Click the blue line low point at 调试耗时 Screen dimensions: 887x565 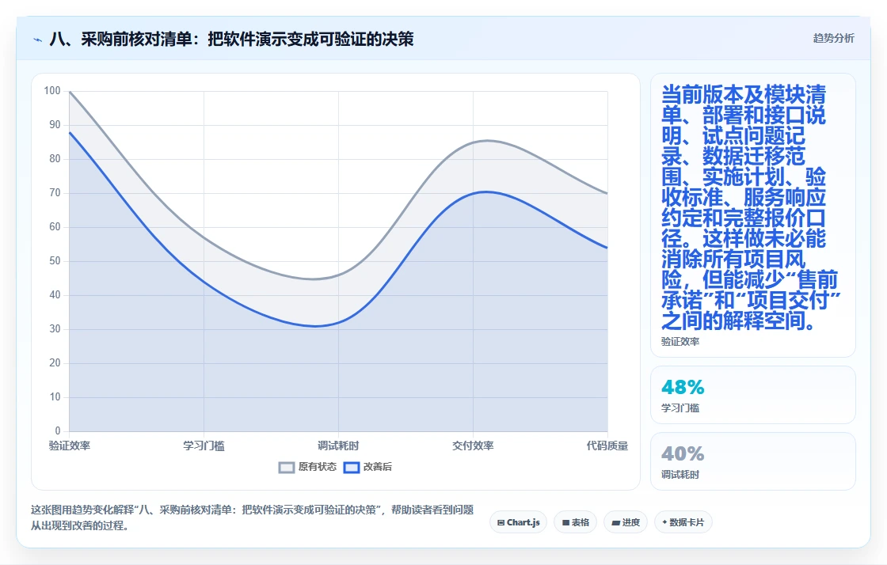pos(317,326)
